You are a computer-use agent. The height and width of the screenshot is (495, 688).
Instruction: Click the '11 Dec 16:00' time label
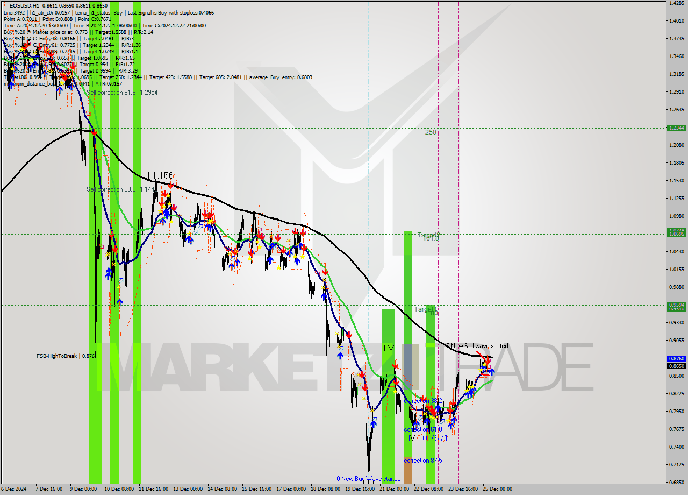pos(154,489)
